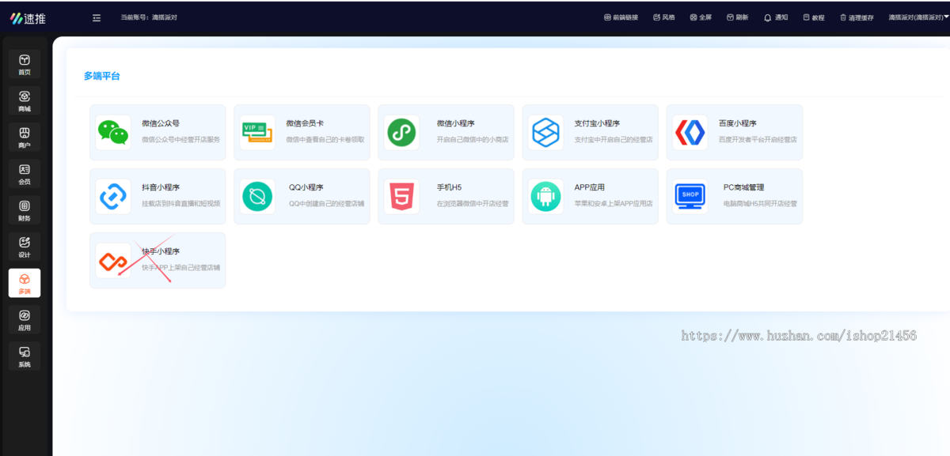Screen dimensions: 950x456
Task: Click the APP应用 Android robot icon
Action: point(545,196)
